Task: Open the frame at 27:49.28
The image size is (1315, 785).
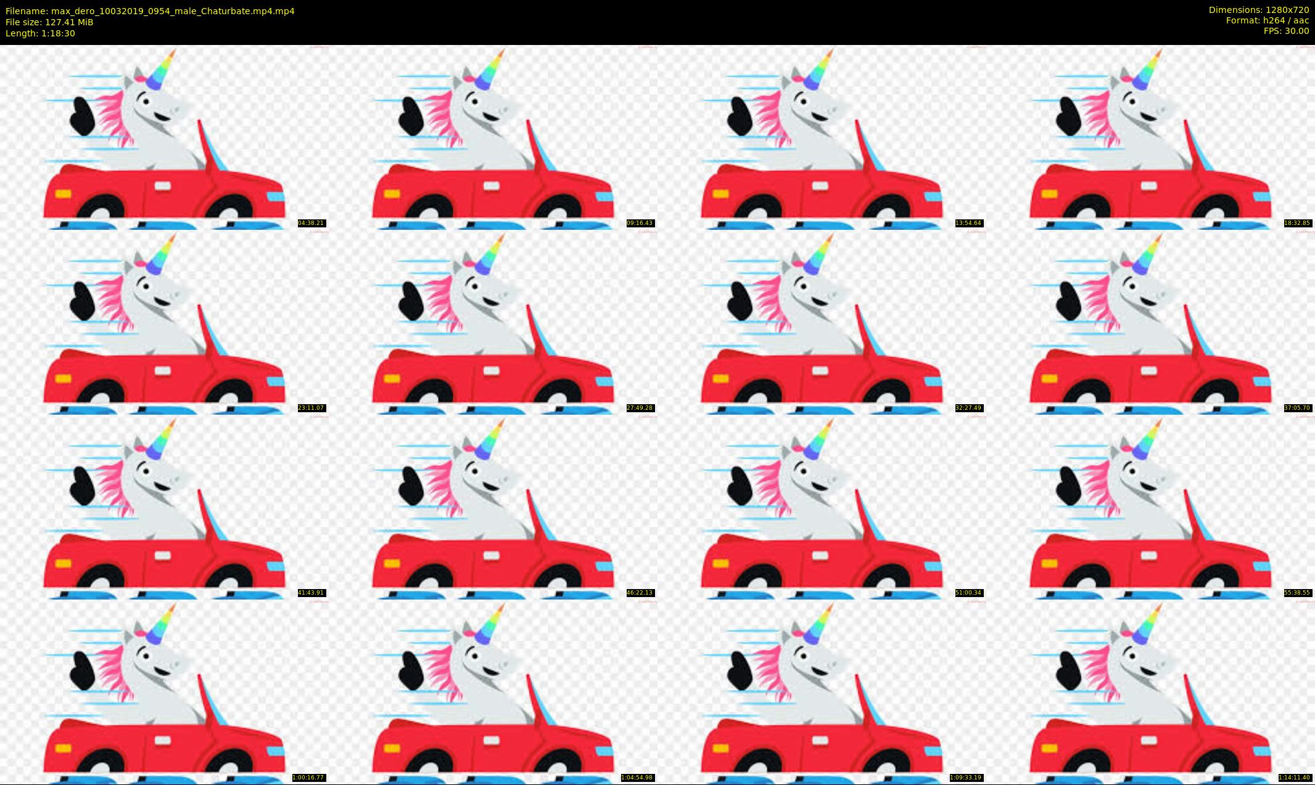Action: click(493, 322)
